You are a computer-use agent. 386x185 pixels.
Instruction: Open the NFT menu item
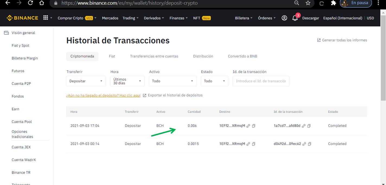click(x=202, y=18)
